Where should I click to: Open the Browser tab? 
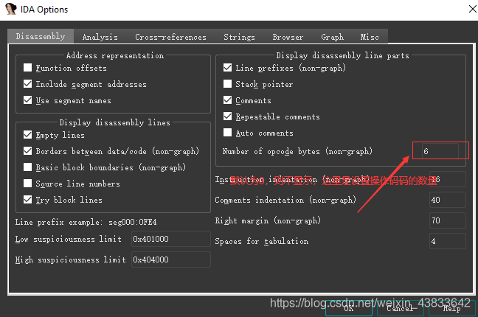click(288, 37)
